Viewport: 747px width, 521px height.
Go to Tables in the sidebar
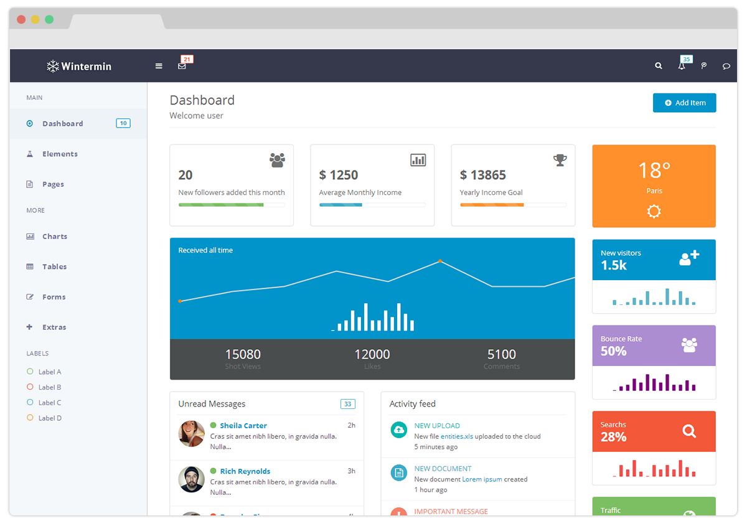pyautogui.click(x=54, y=267)
